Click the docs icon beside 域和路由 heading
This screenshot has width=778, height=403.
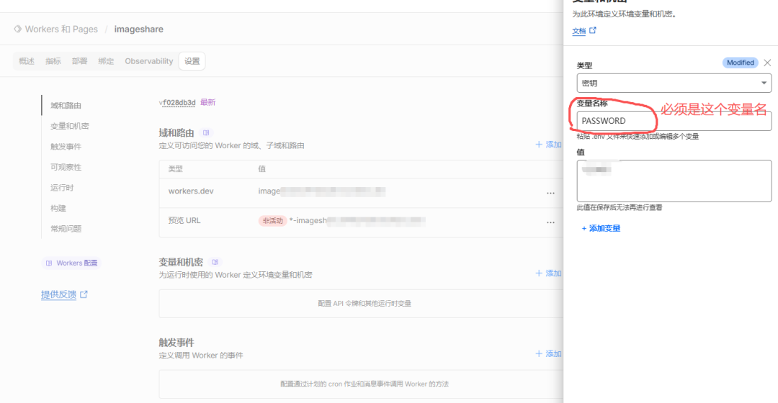click(x=207, y=133)
